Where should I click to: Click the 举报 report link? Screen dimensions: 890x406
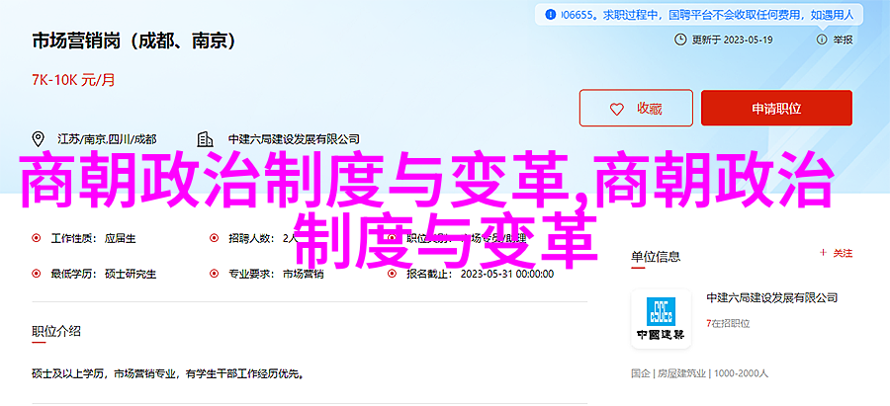click(x=843, y=40)
